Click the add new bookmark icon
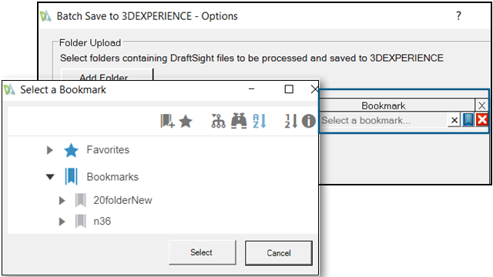The height and width of the screenshot is (277, 493). tap(167, 121)
